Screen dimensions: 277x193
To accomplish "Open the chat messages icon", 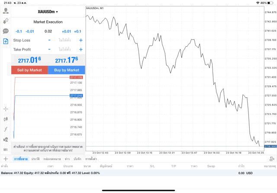I will point(6,31).
